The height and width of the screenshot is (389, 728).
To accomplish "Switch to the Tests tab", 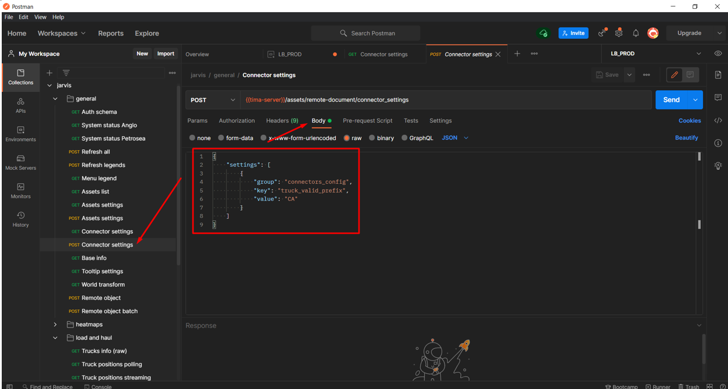I will (411, 120).
